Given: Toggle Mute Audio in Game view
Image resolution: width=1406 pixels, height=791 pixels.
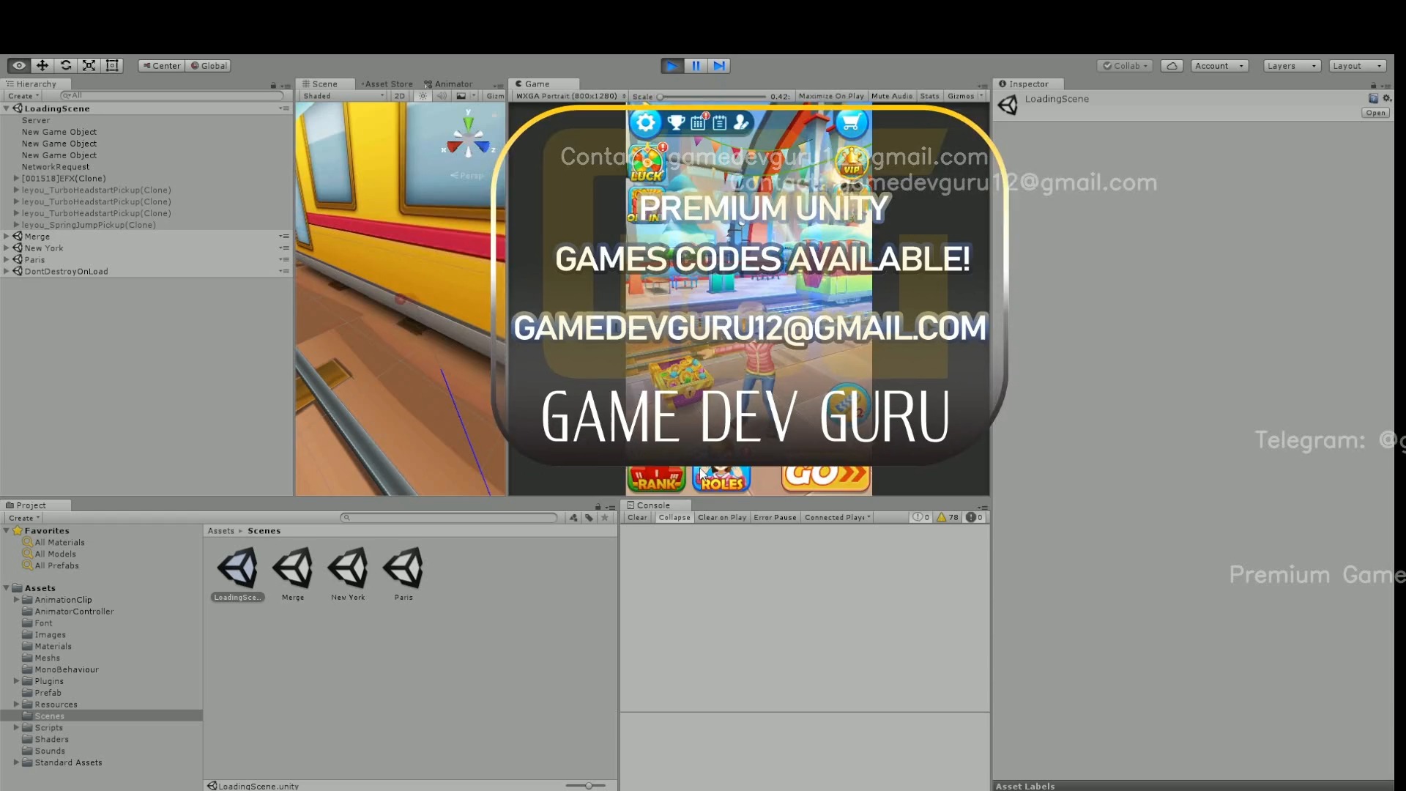Looking at the screenshot, I should click(892, 96).
